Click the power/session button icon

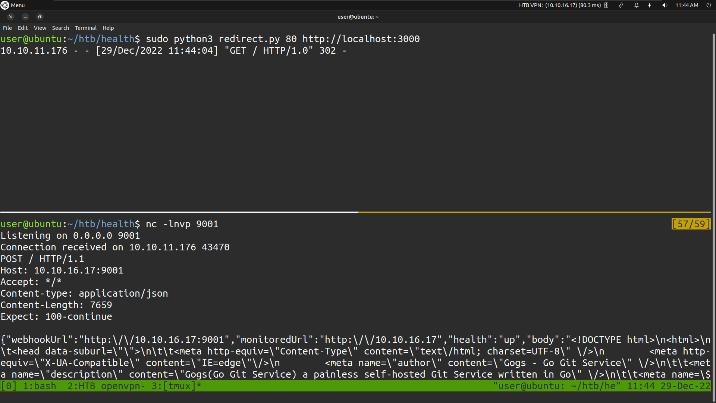click(x=709, y=5)
